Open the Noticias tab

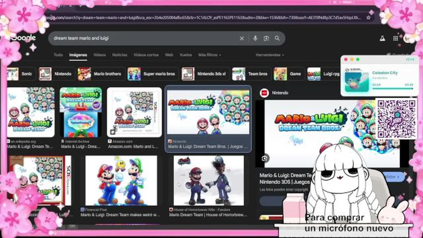120,55
